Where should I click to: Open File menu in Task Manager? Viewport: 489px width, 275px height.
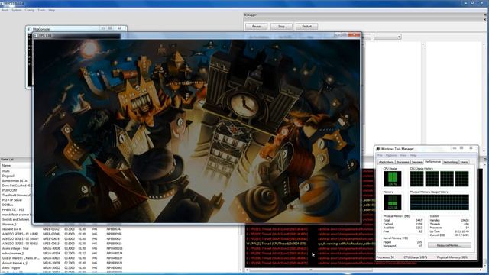[380, 155]
